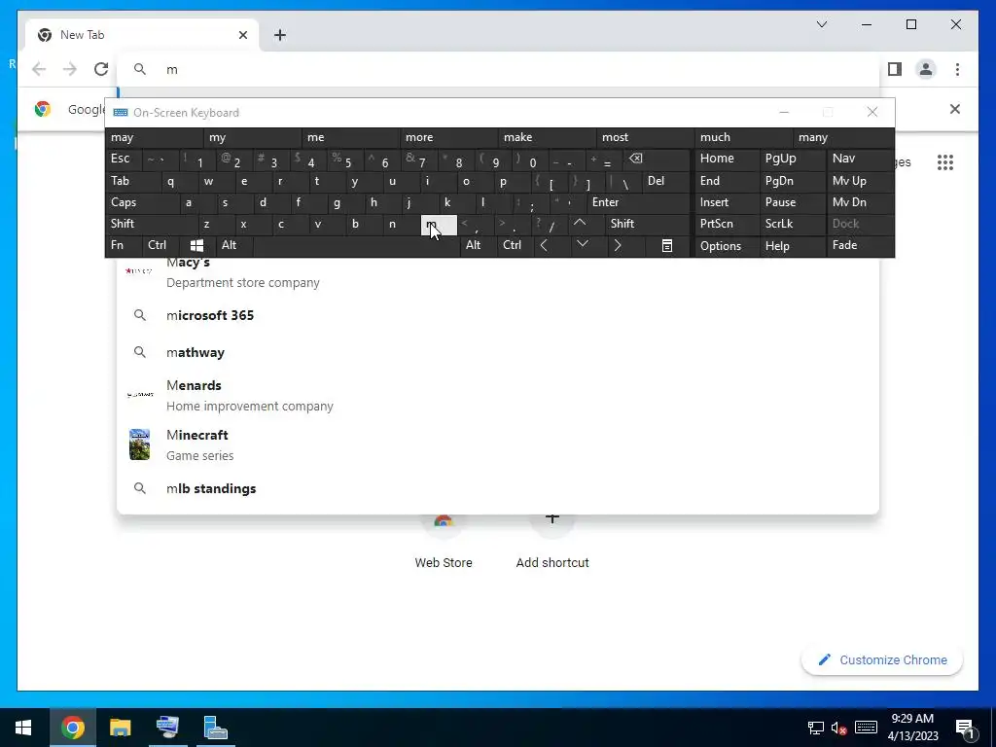Reload the Chrome page
Viewport: 996px width, 747px height.
coord(101,69)
